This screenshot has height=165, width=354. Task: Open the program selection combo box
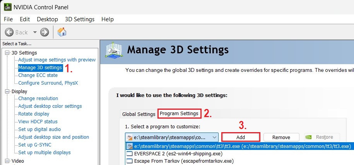point(172,137)
